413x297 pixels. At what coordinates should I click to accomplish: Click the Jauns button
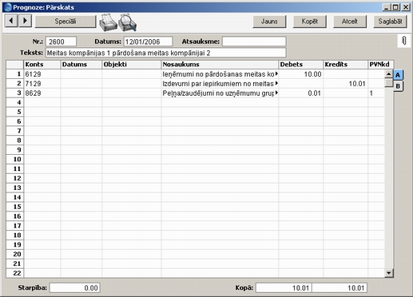point(269,22)
